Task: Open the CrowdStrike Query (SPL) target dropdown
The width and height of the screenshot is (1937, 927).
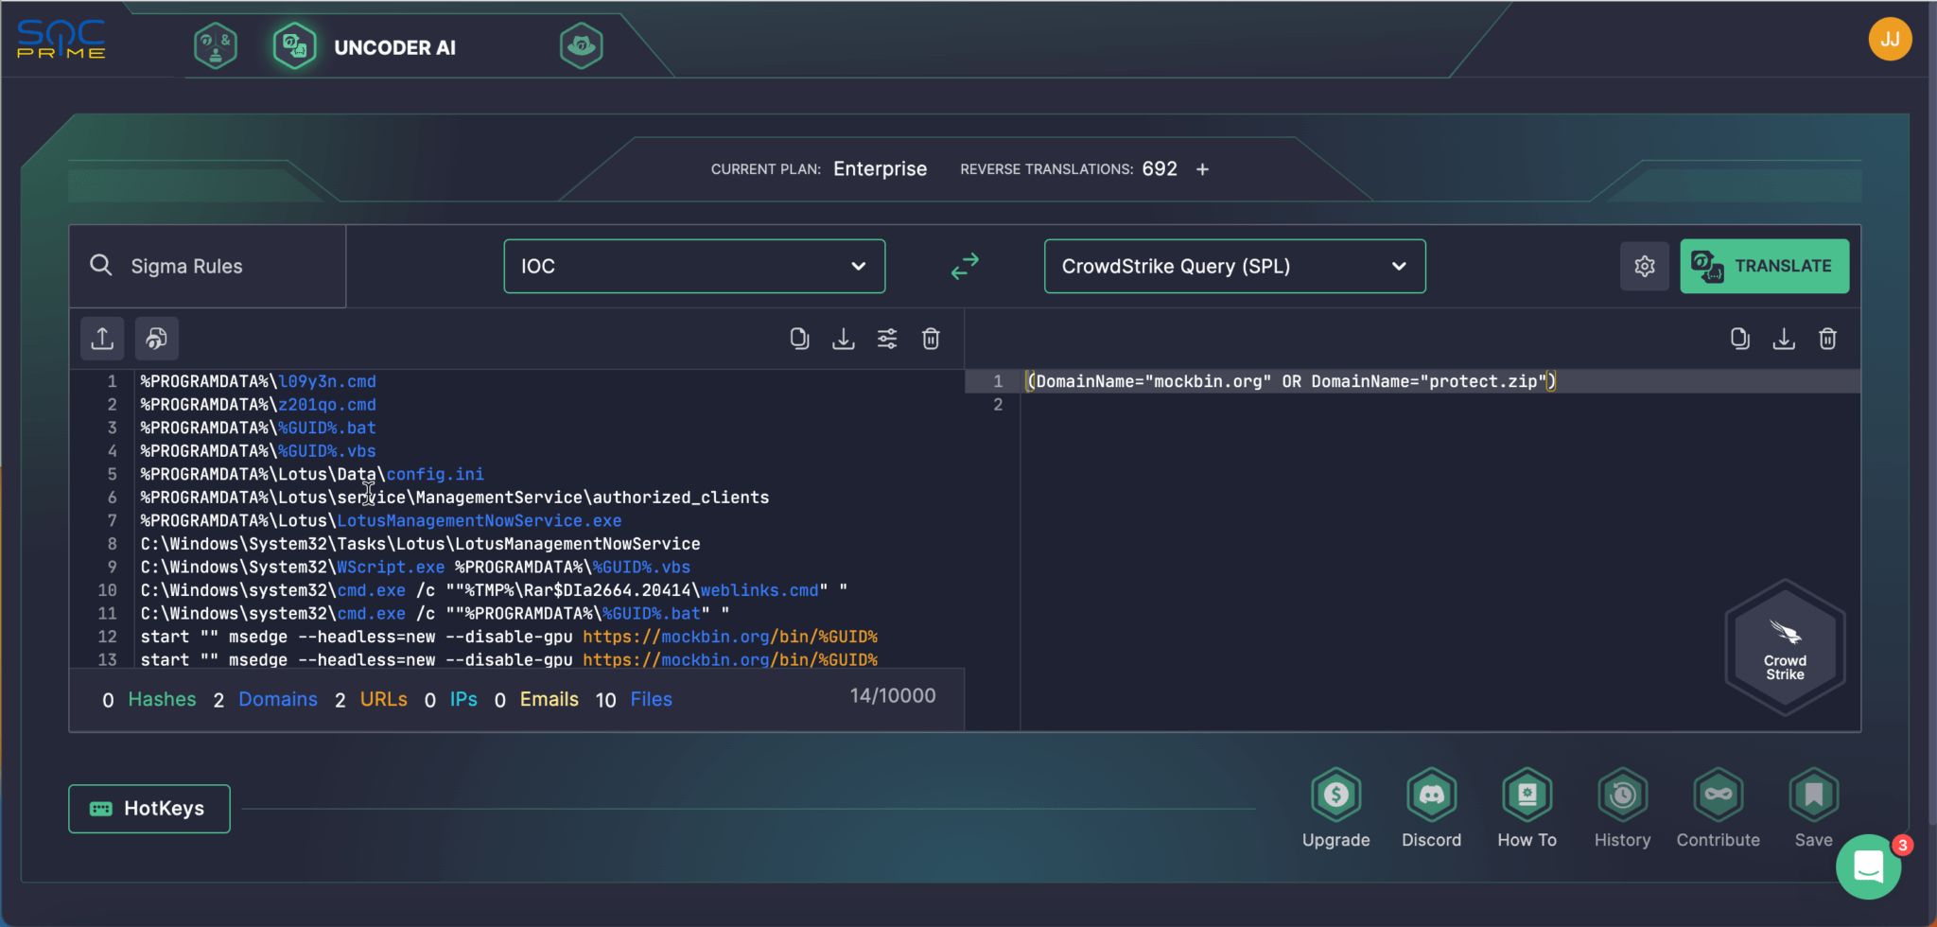Action: tap(1234, 267)
